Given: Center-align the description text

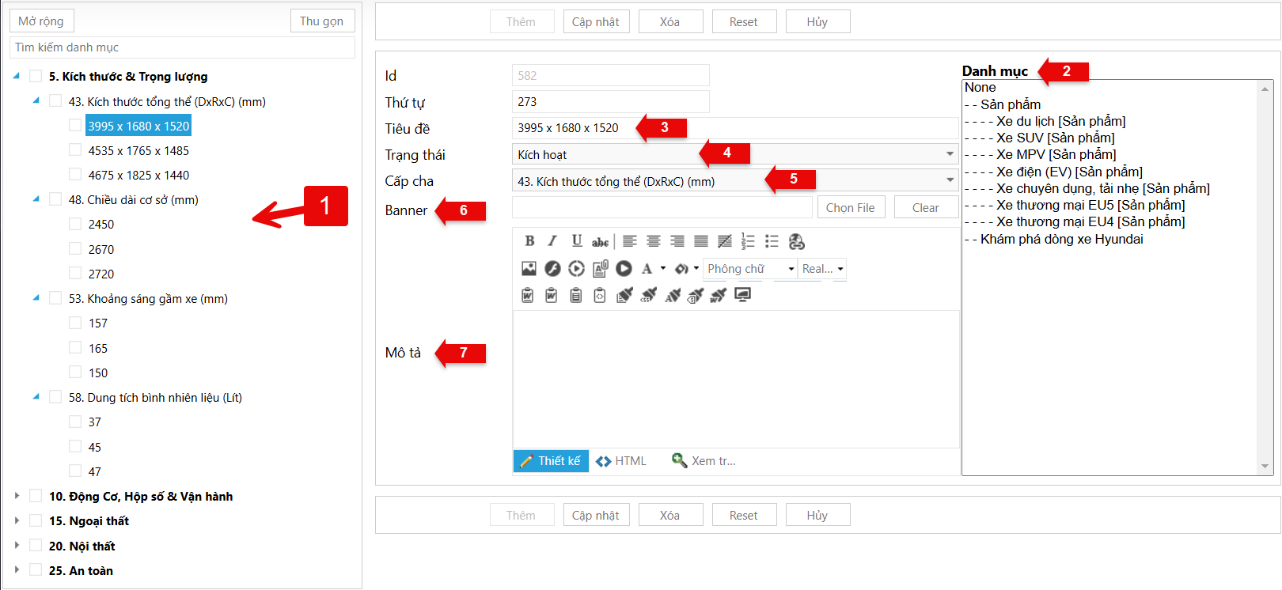Looking at the screenshot, I should pyautogui.click(x=654, y=241).
